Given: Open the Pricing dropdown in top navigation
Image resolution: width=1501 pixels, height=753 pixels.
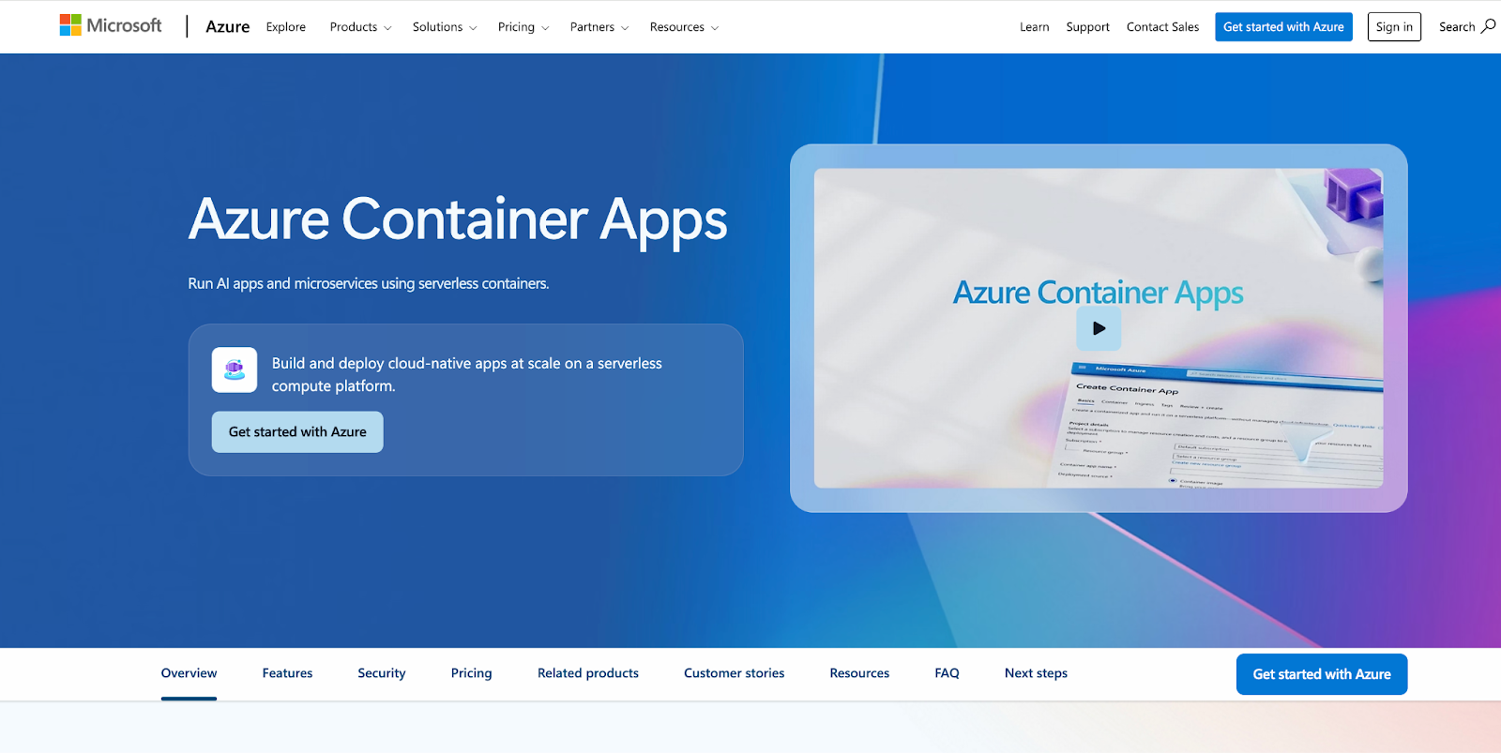Looking at the screenshot, I should (x=523, y=27).
